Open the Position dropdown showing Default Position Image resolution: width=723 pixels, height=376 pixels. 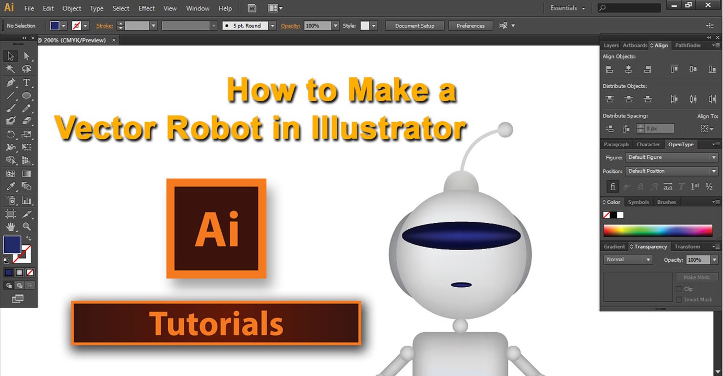click(672, 171)
